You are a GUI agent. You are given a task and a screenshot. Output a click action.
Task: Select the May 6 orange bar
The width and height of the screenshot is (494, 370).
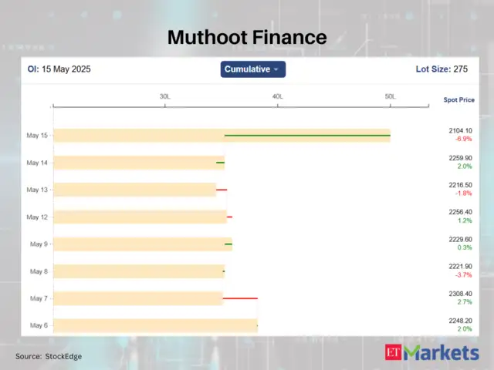154,325
